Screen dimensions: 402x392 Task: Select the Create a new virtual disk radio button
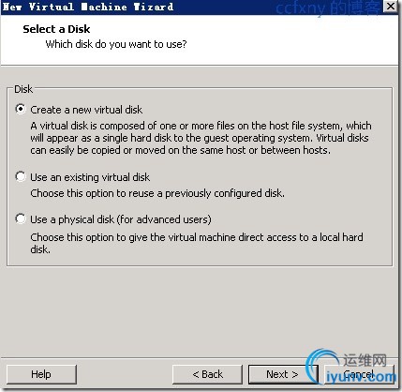click(21, 109)
